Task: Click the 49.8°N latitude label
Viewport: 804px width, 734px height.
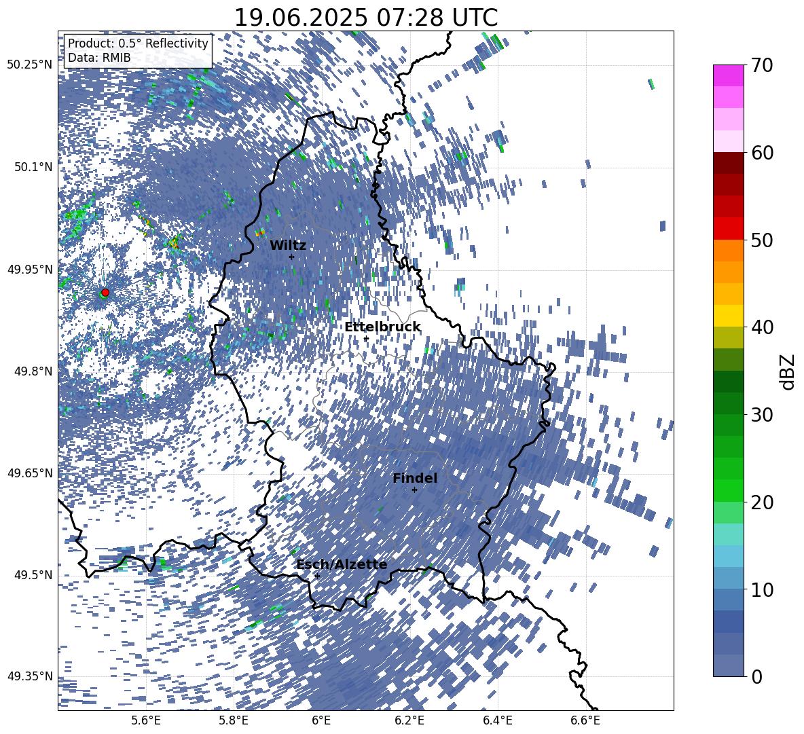Action: [x=33, y=371]
